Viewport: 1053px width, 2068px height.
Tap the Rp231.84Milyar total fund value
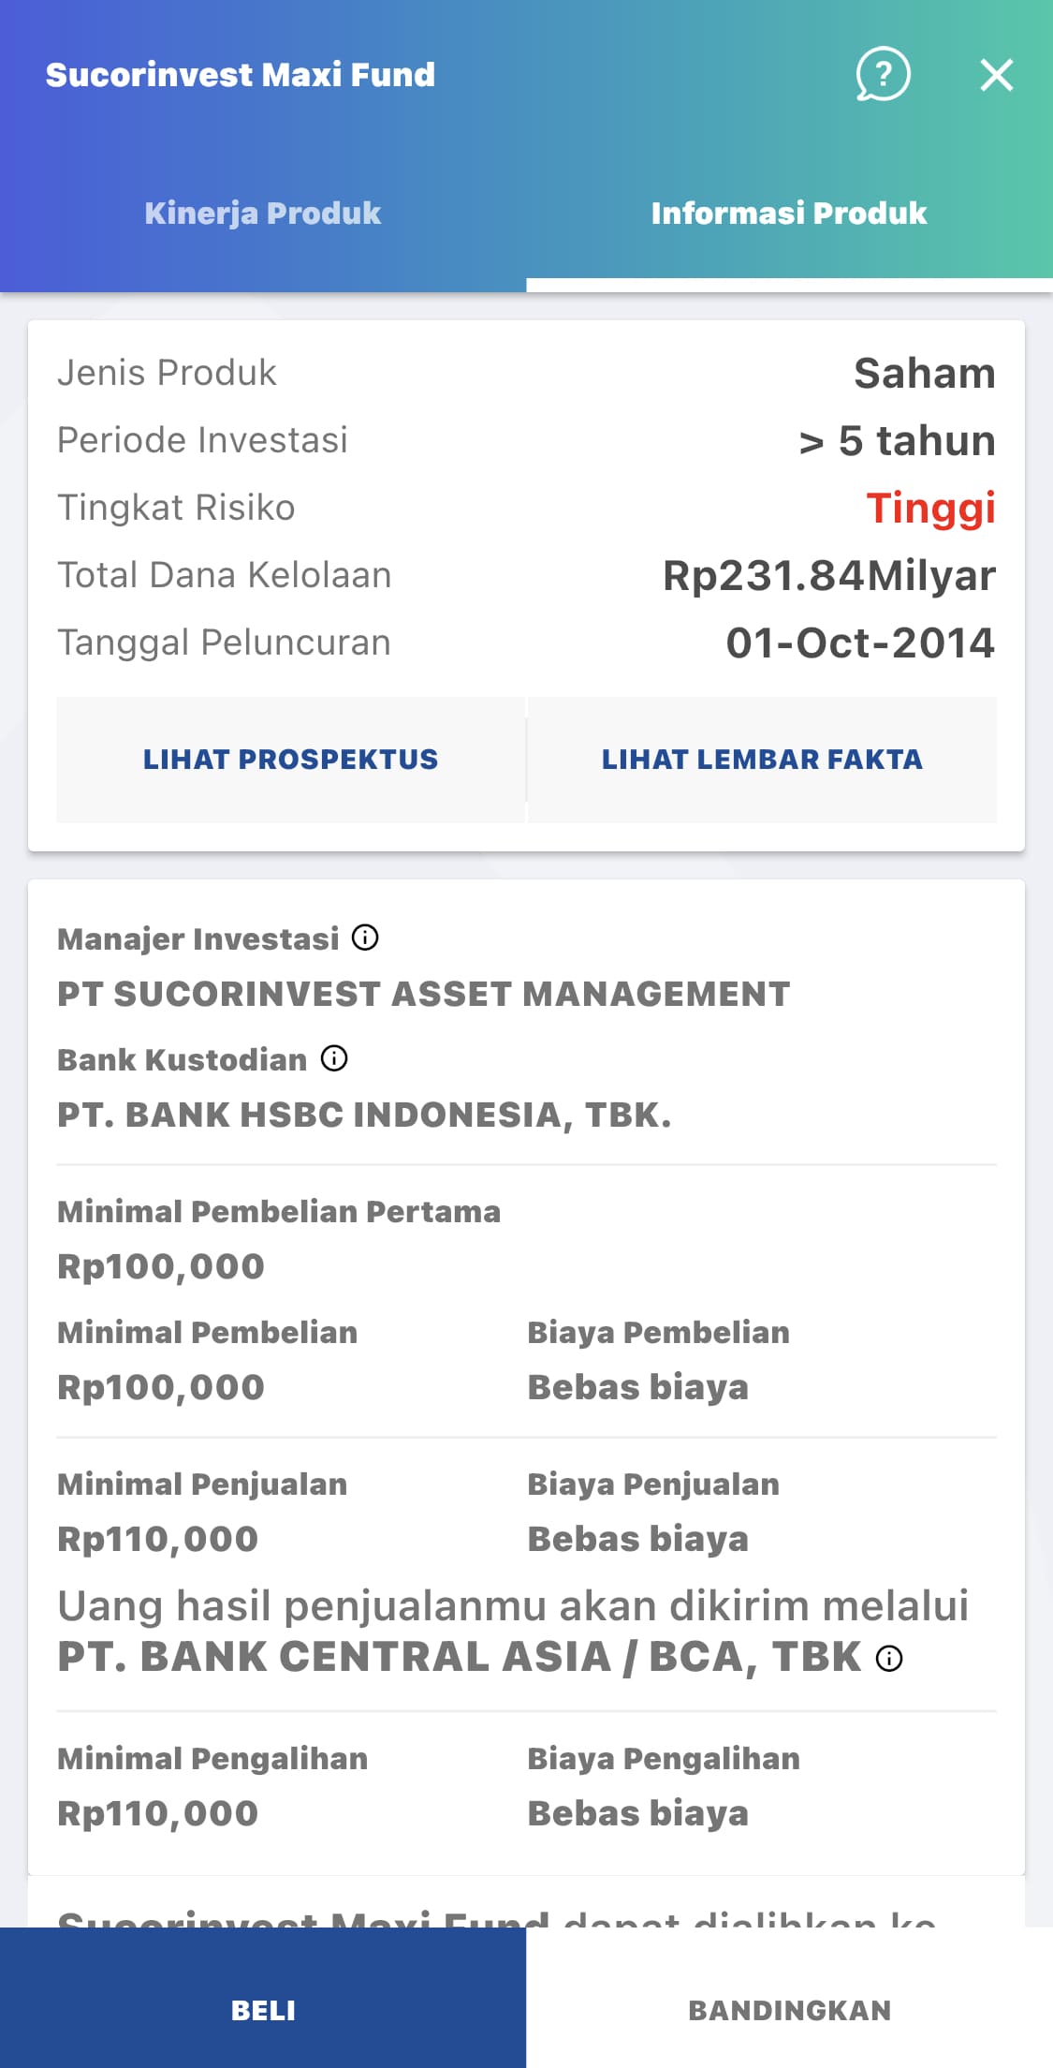tap(829, 575)
